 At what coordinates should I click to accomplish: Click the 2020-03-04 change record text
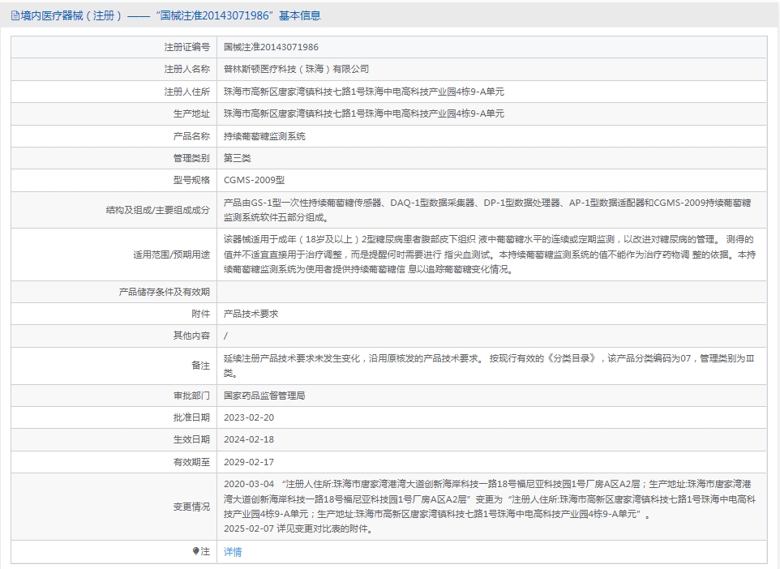[490, 498]
